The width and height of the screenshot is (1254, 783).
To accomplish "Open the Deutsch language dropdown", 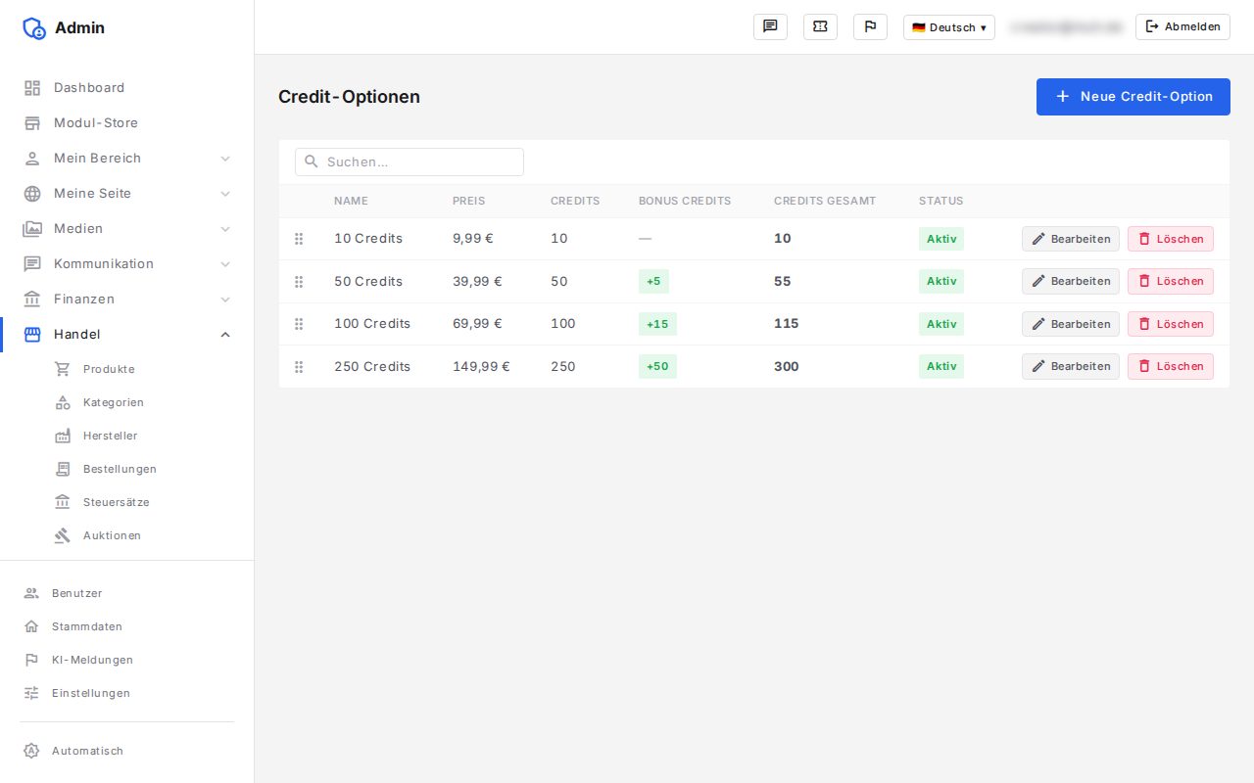I will (x=949, y=27).
